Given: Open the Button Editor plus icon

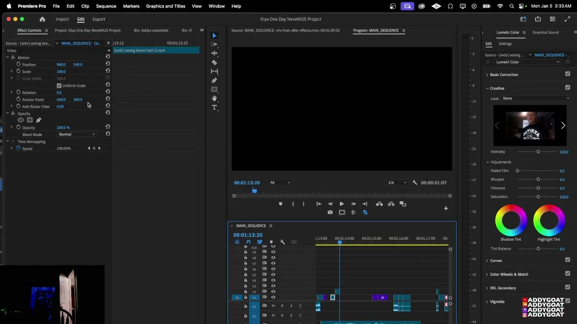Looking at the screenshot, I should coord(446,208).
